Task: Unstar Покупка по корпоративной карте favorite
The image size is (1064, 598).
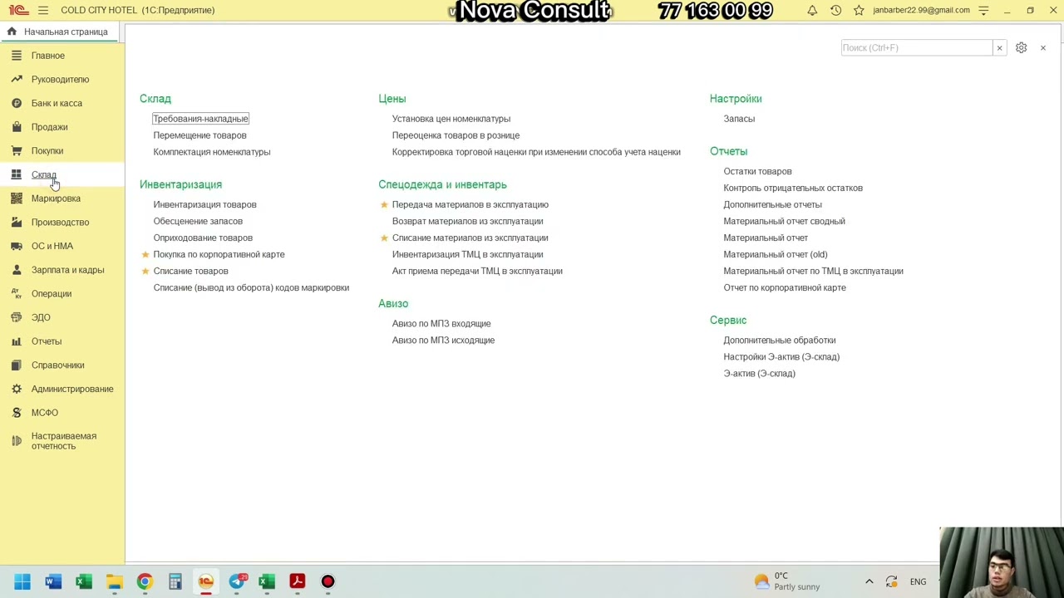Action: pos(145,254)
